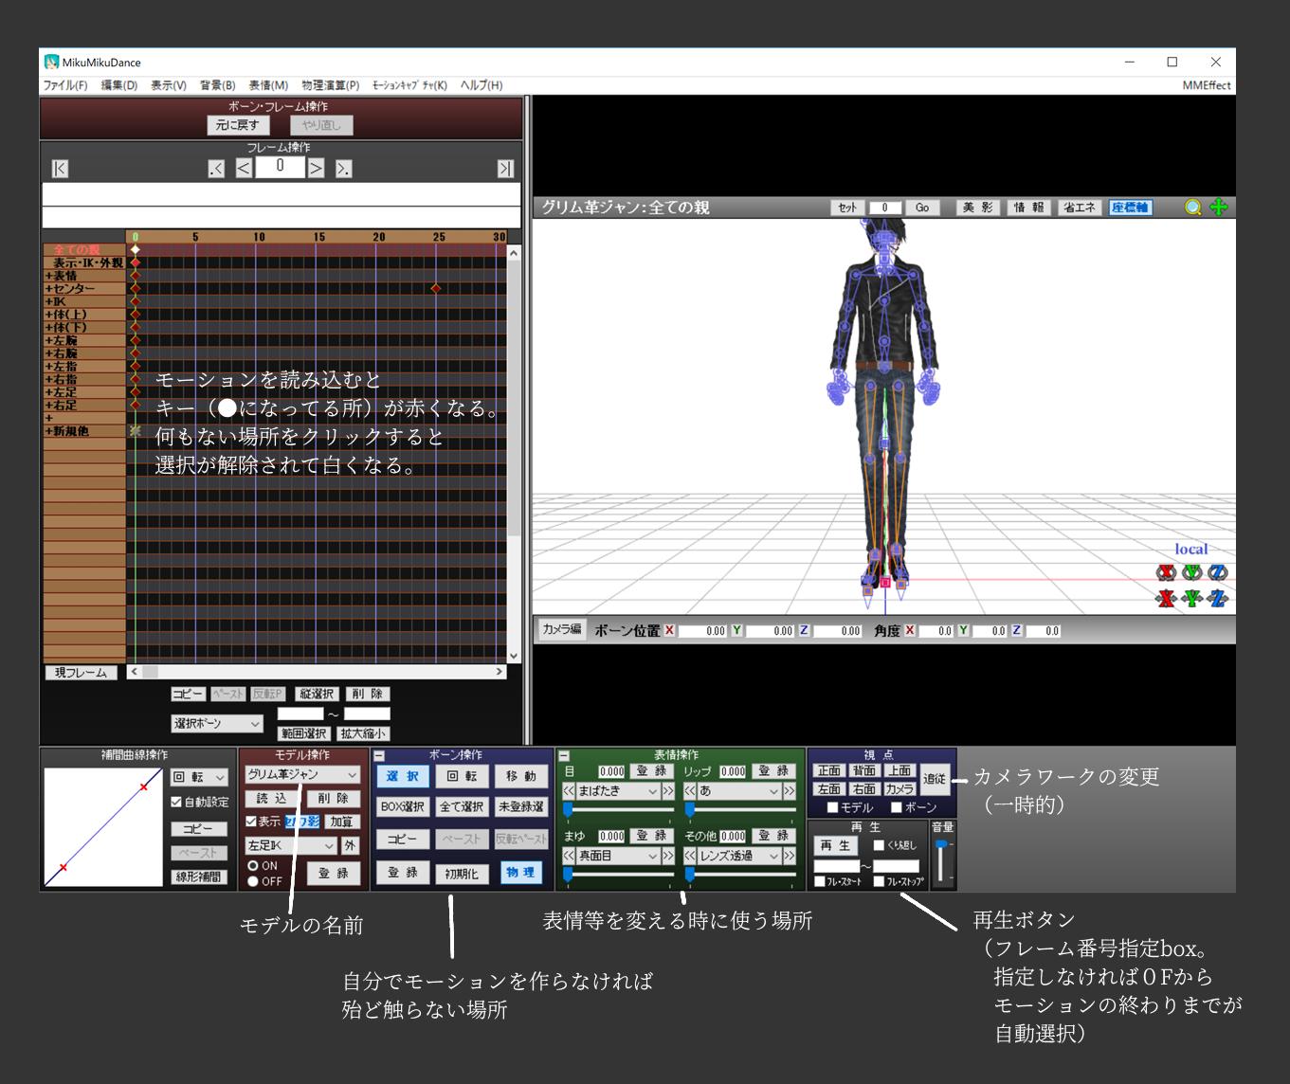The width and height of the screenshot is (1290, 1084).
Task: Select the センター keyframe diamond at frame 25
Action: pyautogui.click(x=436, y=288)
